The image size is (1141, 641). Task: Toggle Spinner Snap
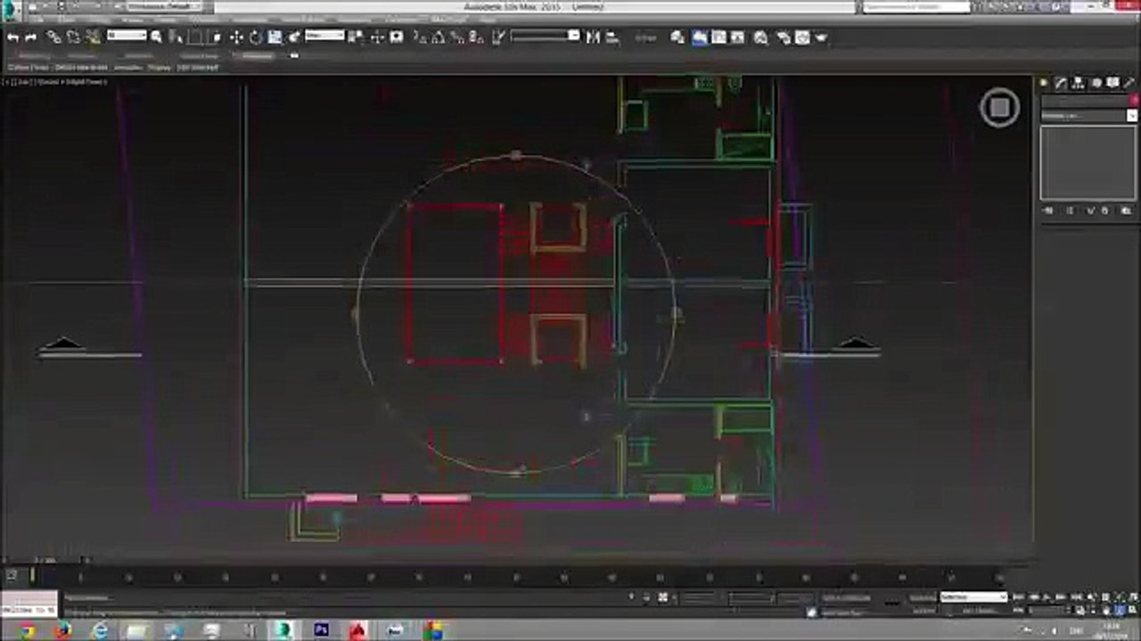tap(477, 37)
